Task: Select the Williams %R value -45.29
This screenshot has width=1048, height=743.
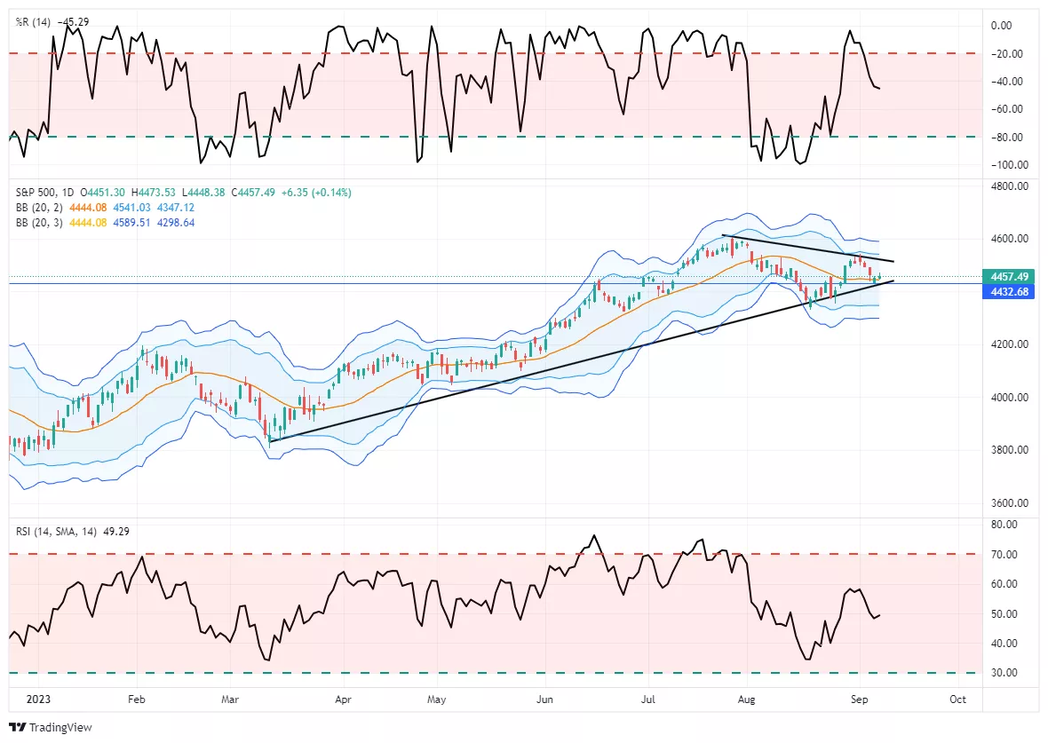Action: point(74,22)
